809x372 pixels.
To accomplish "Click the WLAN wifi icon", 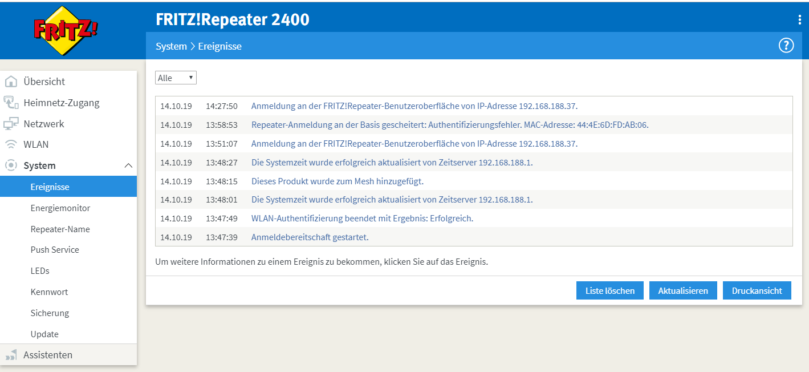I will 11,144.
